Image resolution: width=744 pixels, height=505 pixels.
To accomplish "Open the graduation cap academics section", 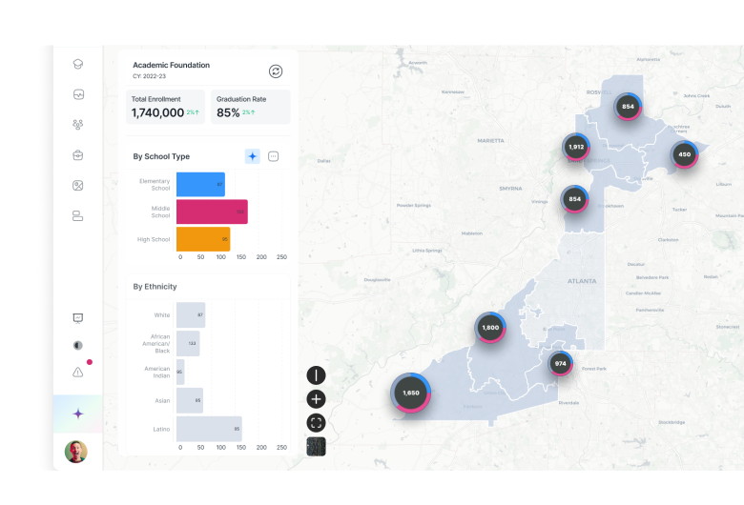I will point(77,64).
